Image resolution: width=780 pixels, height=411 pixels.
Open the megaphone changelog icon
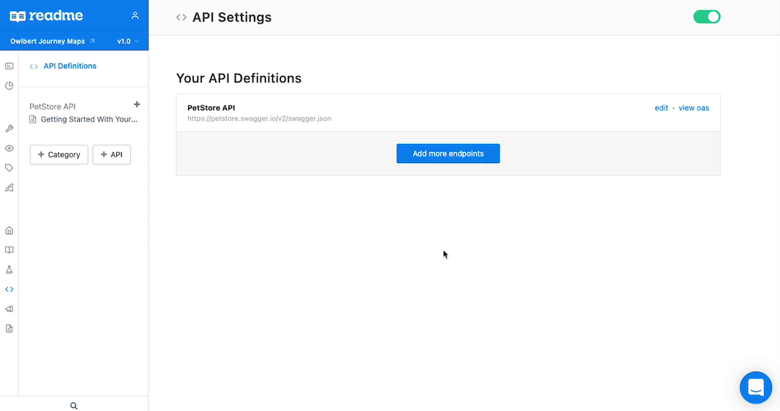9,309
